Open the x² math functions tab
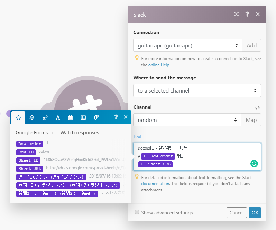Viewport: 276px width, 230px height. [x=45, y=117]
